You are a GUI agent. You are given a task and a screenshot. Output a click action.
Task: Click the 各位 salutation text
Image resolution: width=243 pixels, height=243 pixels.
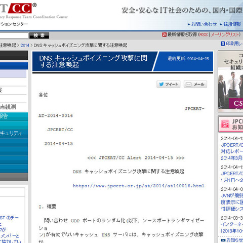[43, 95]
